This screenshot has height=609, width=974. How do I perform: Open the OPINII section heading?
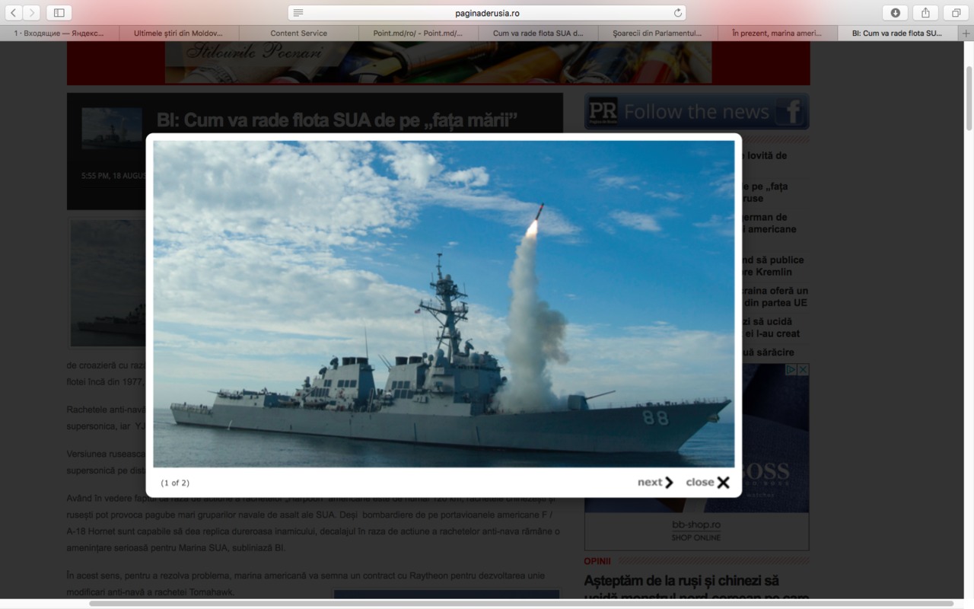pos(597,561)
